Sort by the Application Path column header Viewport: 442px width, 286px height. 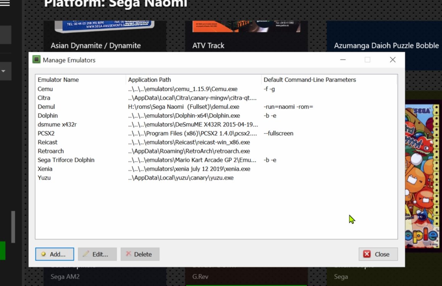149,80
